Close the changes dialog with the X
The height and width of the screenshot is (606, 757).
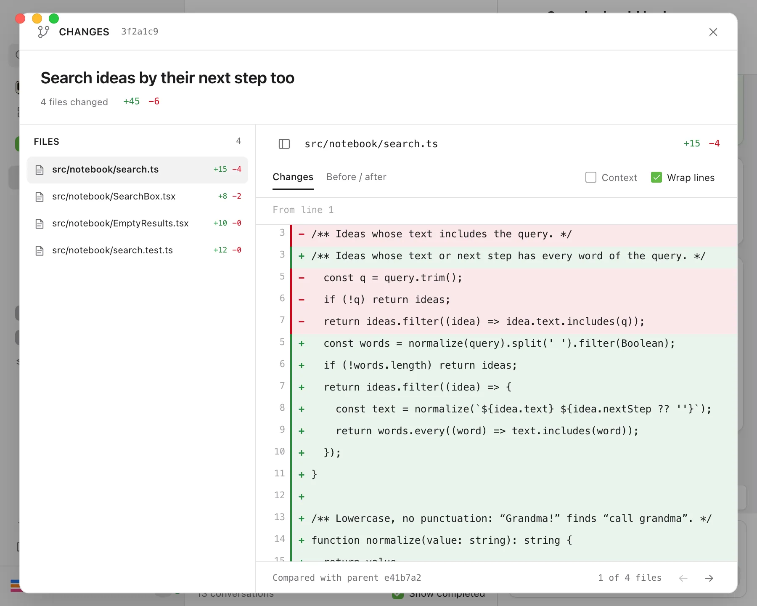point(713,32)
